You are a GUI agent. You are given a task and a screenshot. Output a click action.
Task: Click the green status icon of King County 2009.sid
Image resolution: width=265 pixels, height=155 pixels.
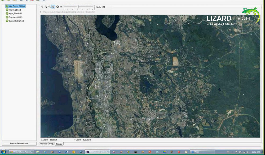tap(7, 6)
